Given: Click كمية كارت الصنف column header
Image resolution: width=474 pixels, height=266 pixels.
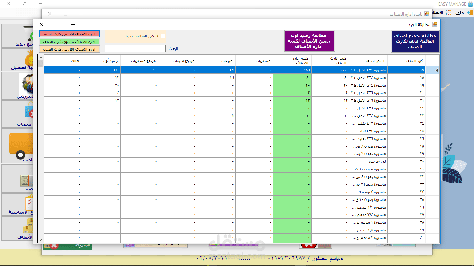Looking at the screenshot, I should tap(330, 60).
